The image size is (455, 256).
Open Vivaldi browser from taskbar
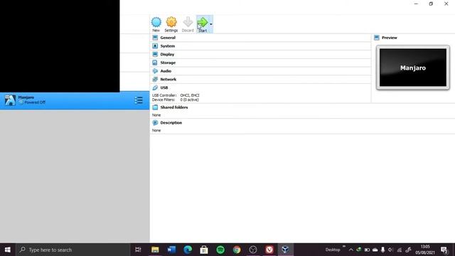269,250
